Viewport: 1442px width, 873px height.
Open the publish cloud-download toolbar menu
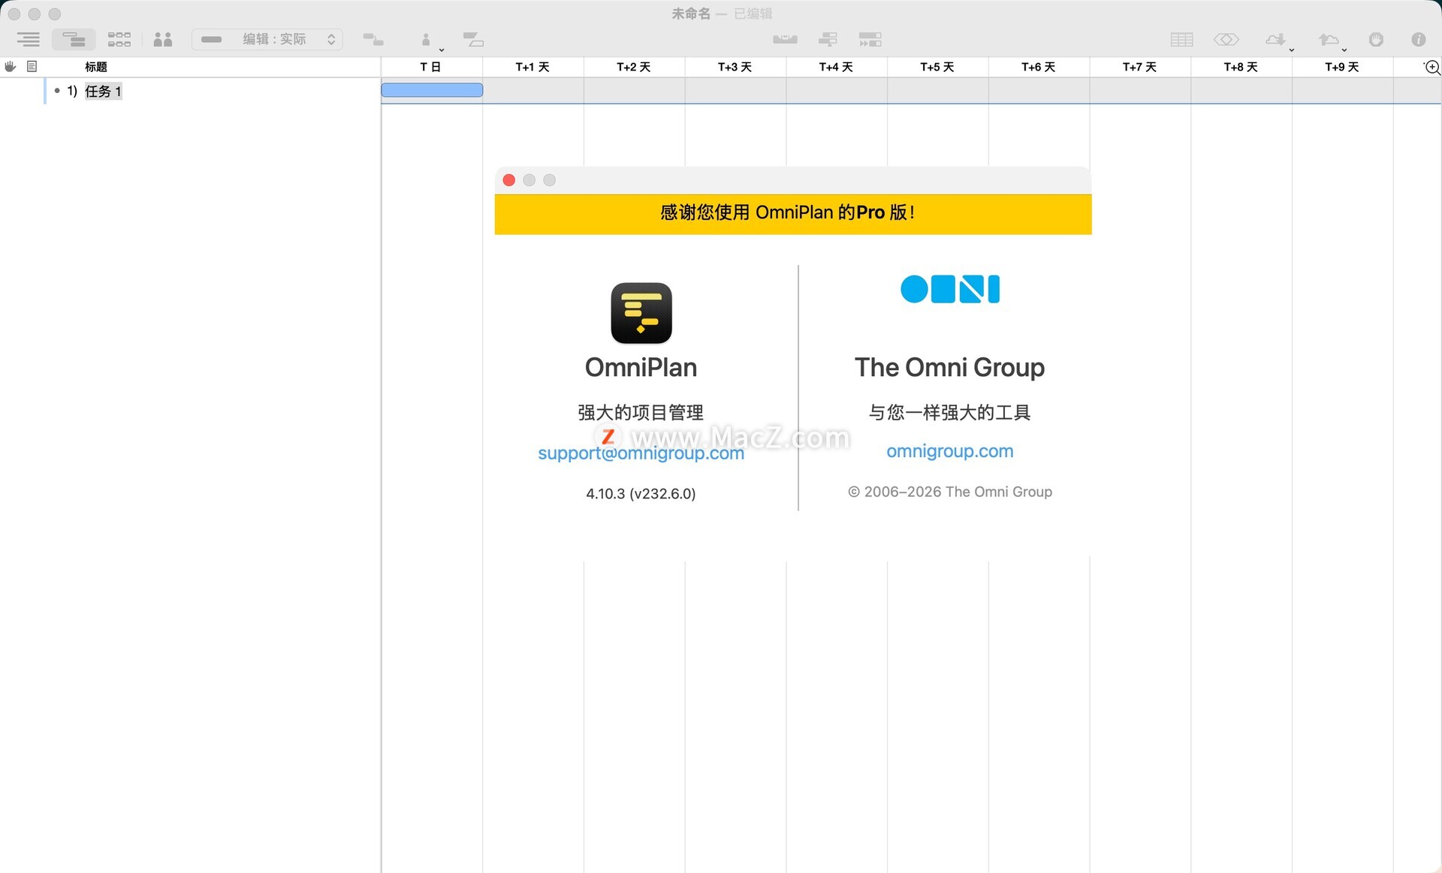tap(1278, 40)
